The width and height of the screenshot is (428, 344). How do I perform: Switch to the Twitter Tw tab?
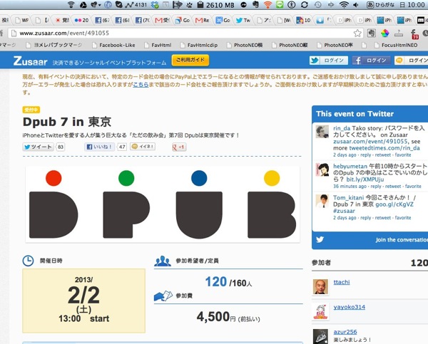pos(243,20)
